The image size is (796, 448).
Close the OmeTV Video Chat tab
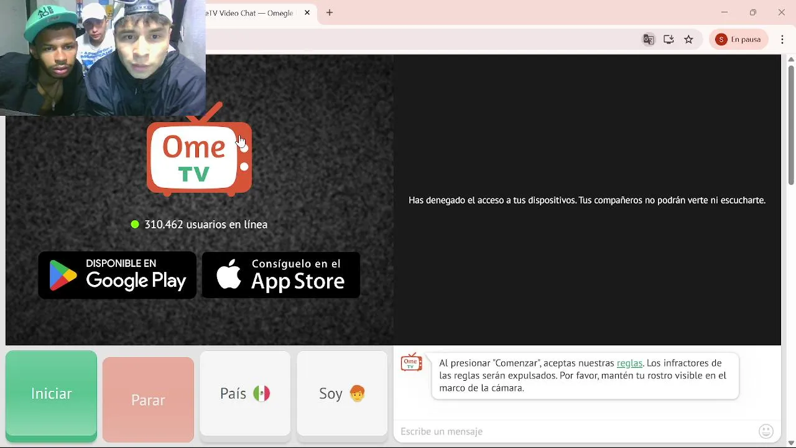coord(307,12)
